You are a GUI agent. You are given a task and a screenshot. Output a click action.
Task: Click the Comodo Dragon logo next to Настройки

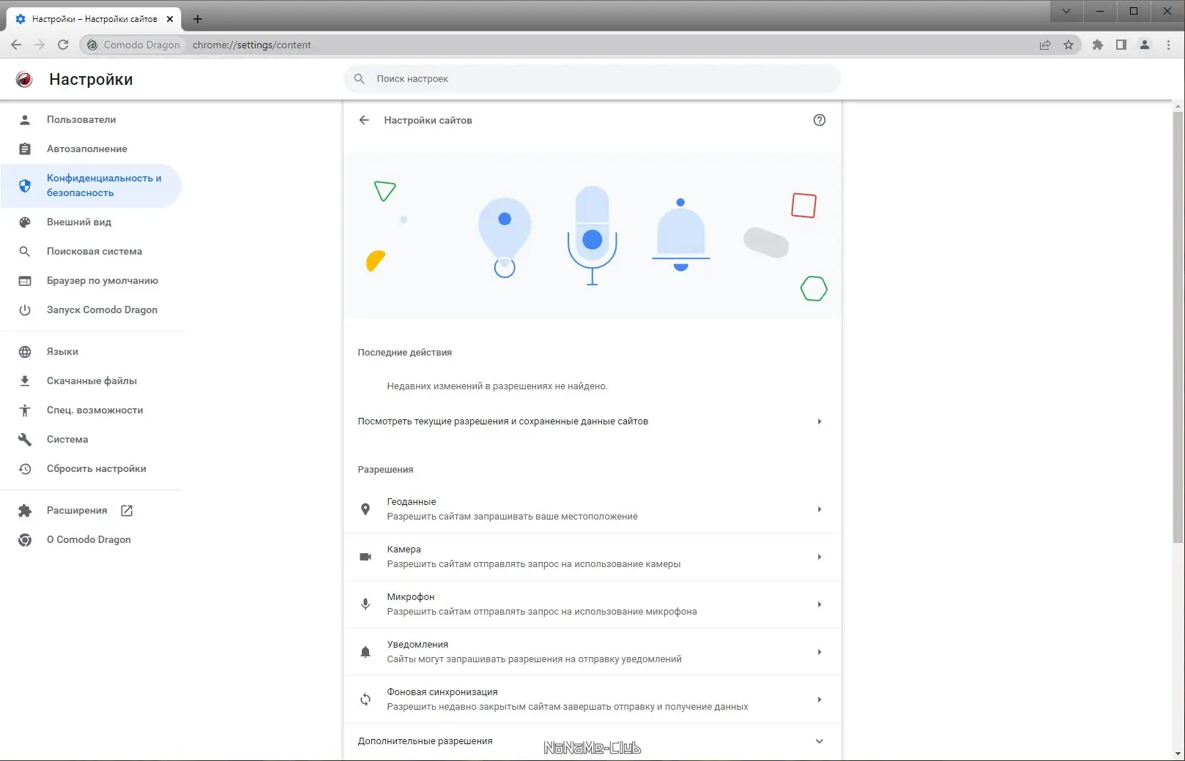pyautogui.click(x=24, y=79)
